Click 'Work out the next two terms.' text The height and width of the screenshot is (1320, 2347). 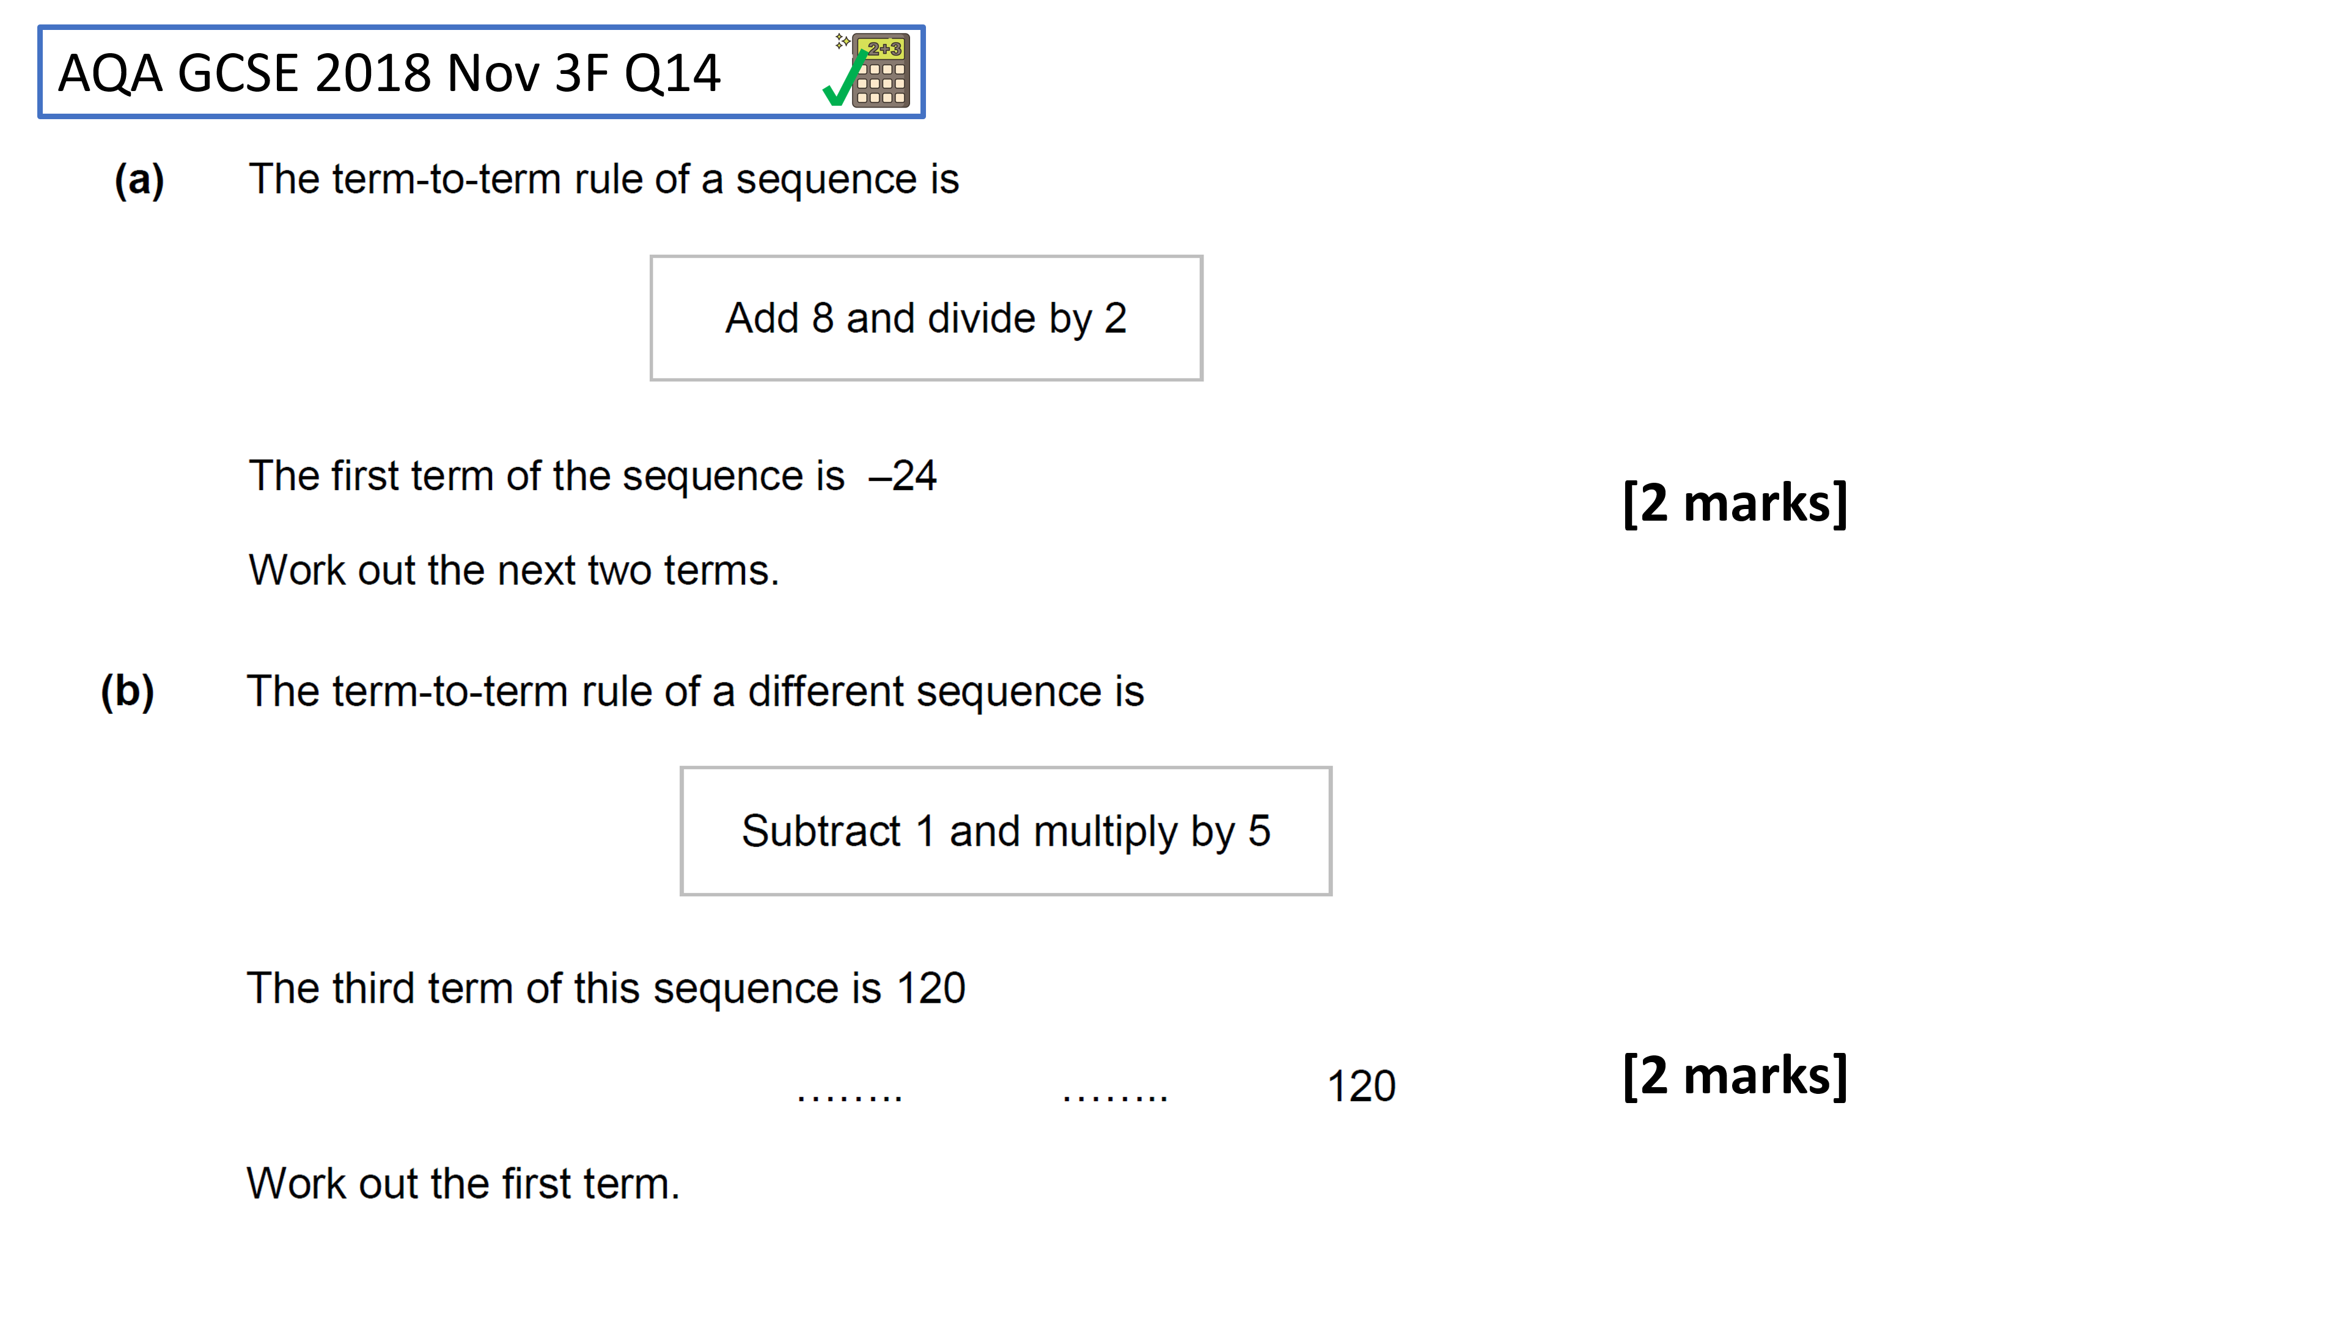tap(514, 571)
